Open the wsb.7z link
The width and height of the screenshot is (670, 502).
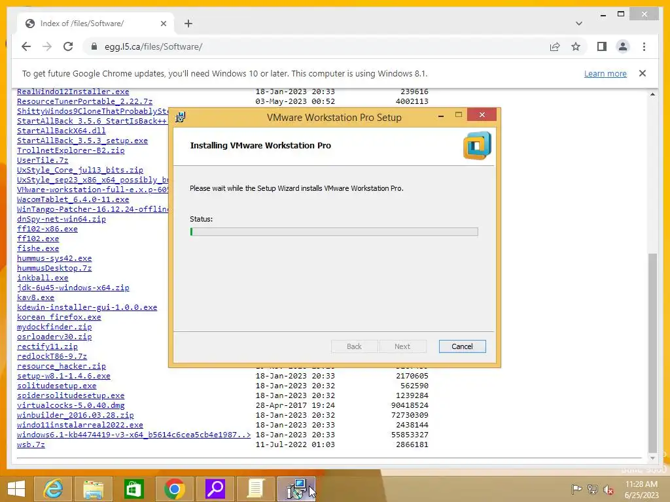pos(31,444)
